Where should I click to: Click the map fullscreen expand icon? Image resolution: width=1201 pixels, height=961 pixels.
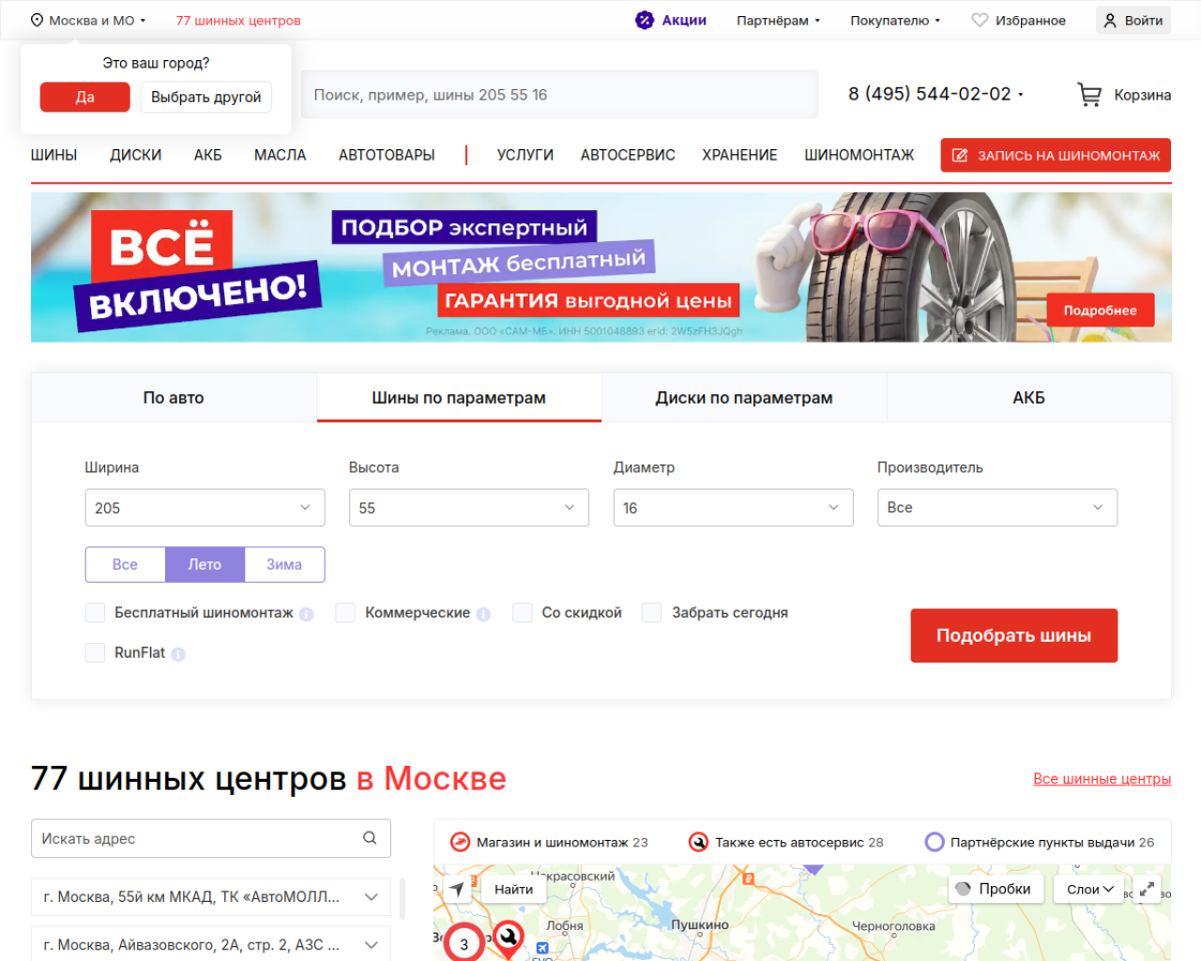[x=1147, y=889]
